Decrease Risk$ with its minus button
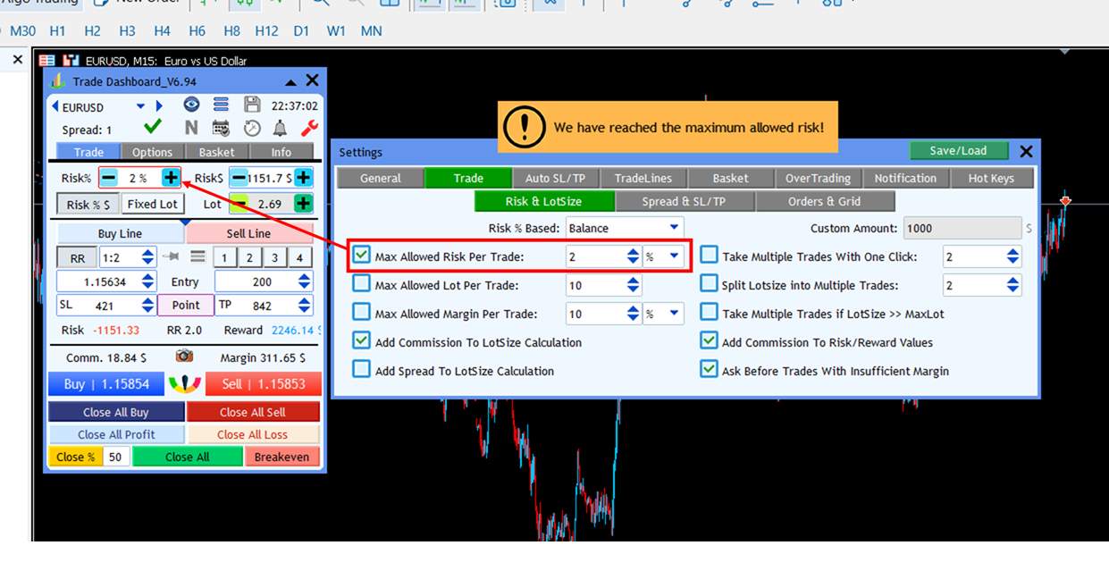 (x=239, y=178)
